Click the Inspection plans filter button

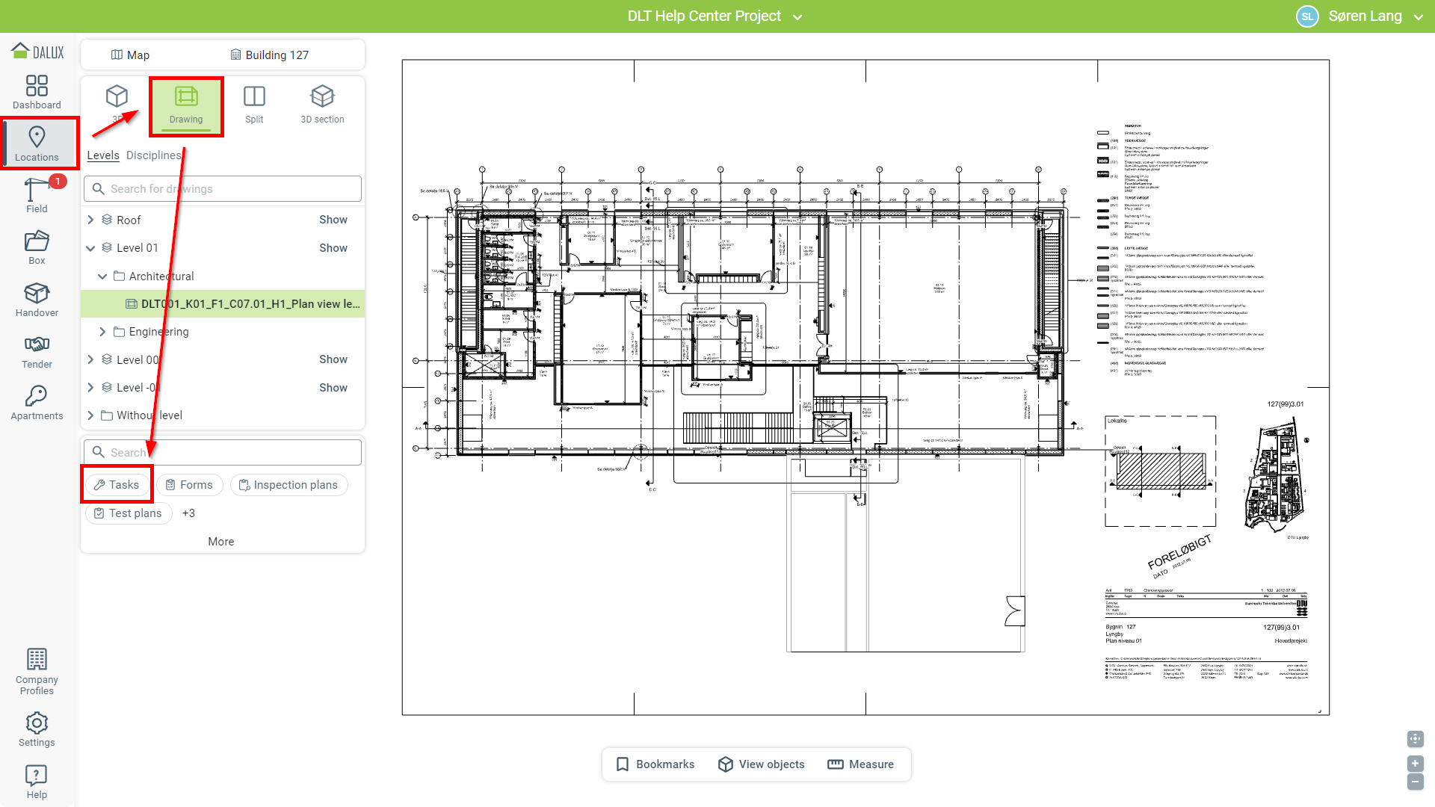[288, 485]
